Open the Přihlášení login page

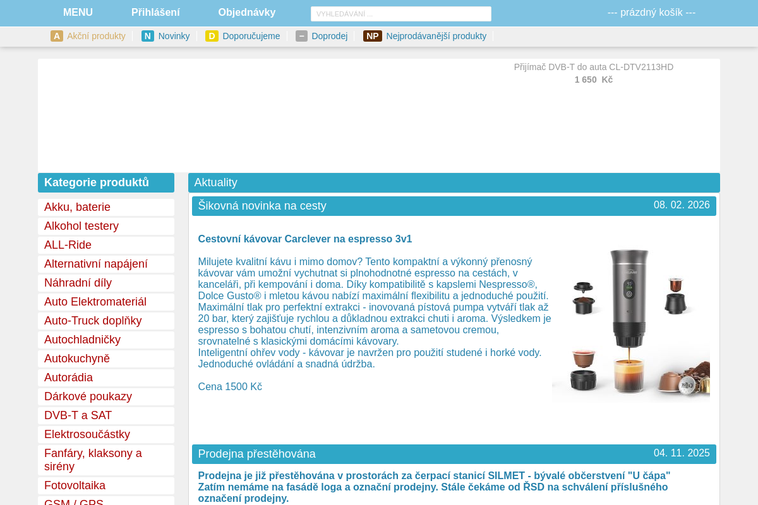pos(155,13)
